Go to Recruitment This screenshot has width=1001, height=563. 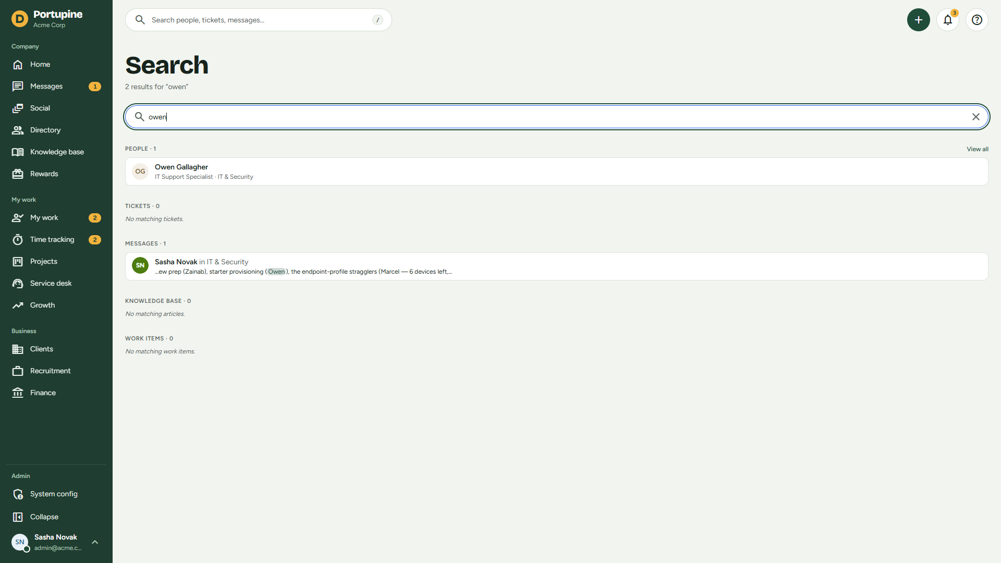click(x=56, y=371)
